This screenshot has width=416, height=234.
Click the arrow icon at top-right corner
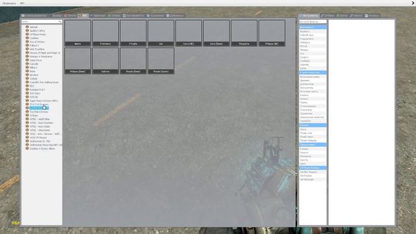click(413, 3)
